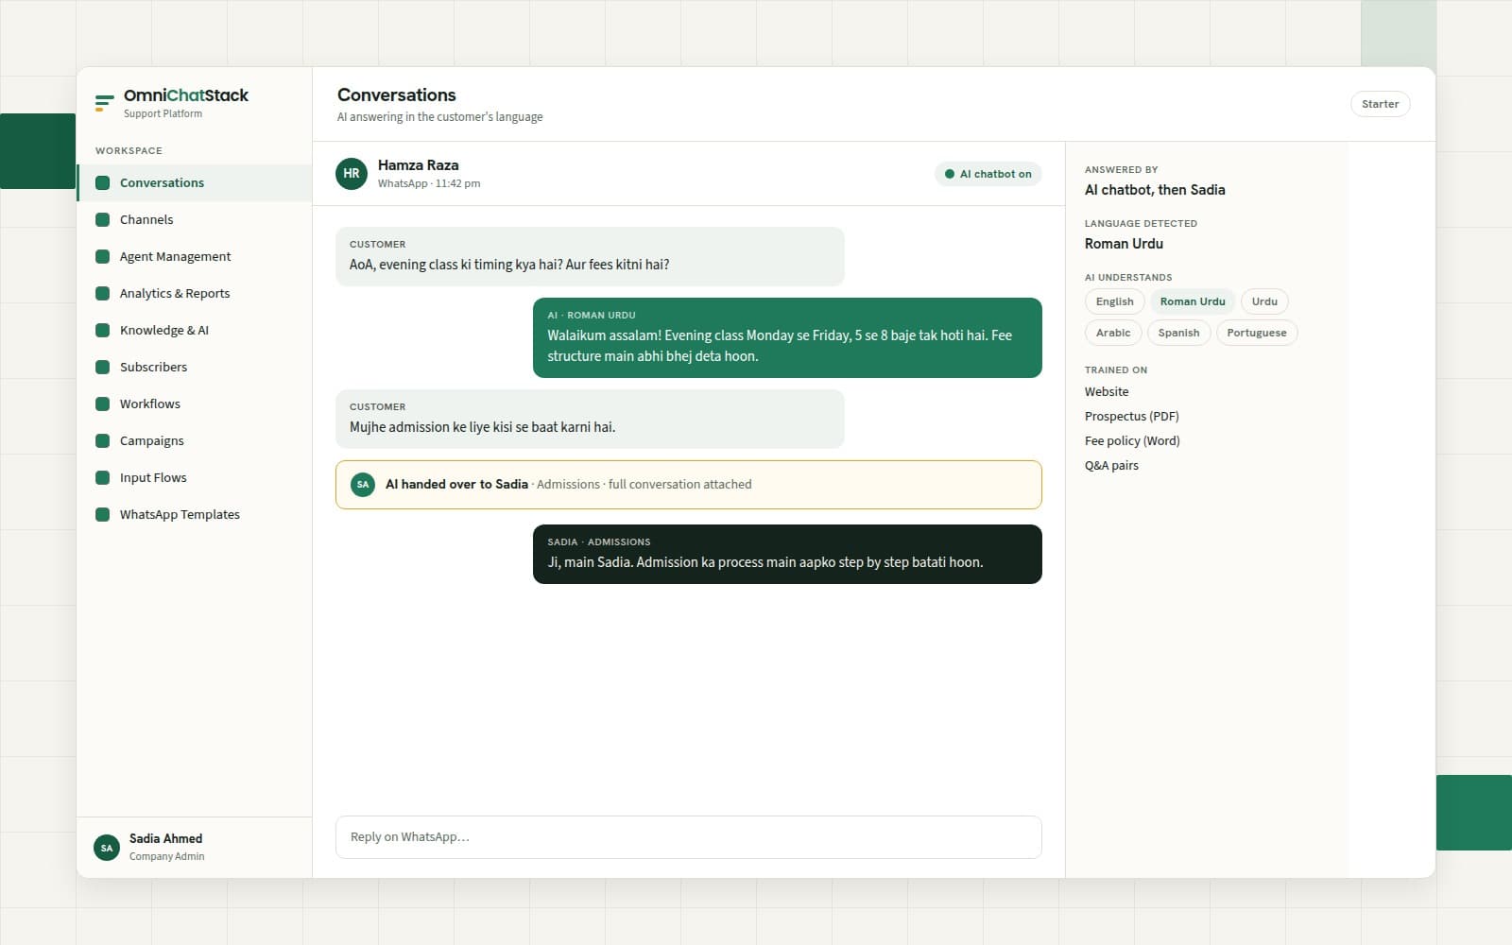1512x945 pixels.
Task: Click Sadia Ahmed's avatar in sidebar footer
Action: pos(107,848)
